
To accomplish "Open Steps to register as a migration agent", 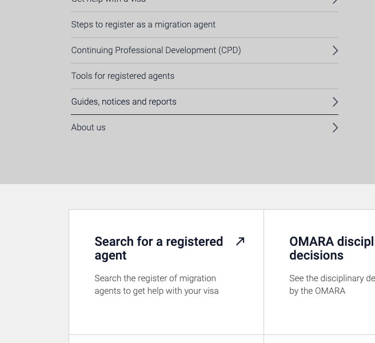I will tap(143, 25).
